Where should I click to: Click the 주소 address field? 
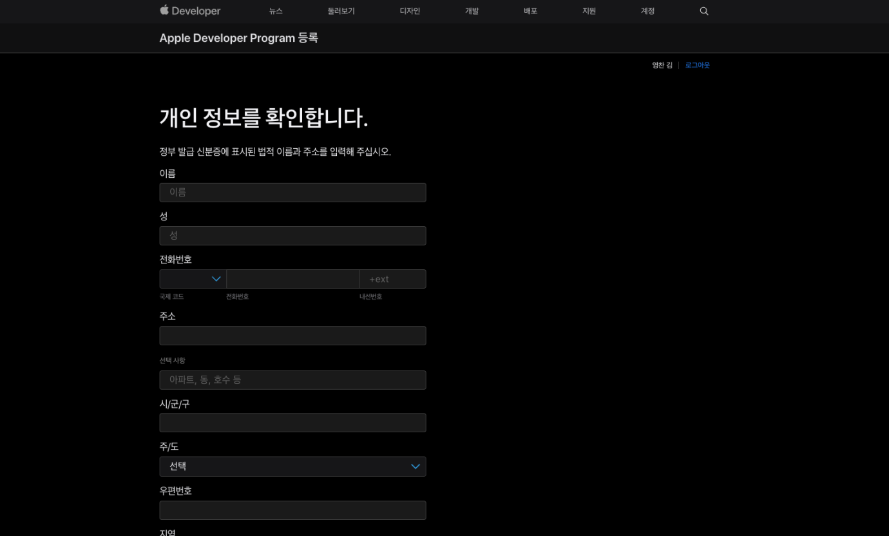click(292, 336)
